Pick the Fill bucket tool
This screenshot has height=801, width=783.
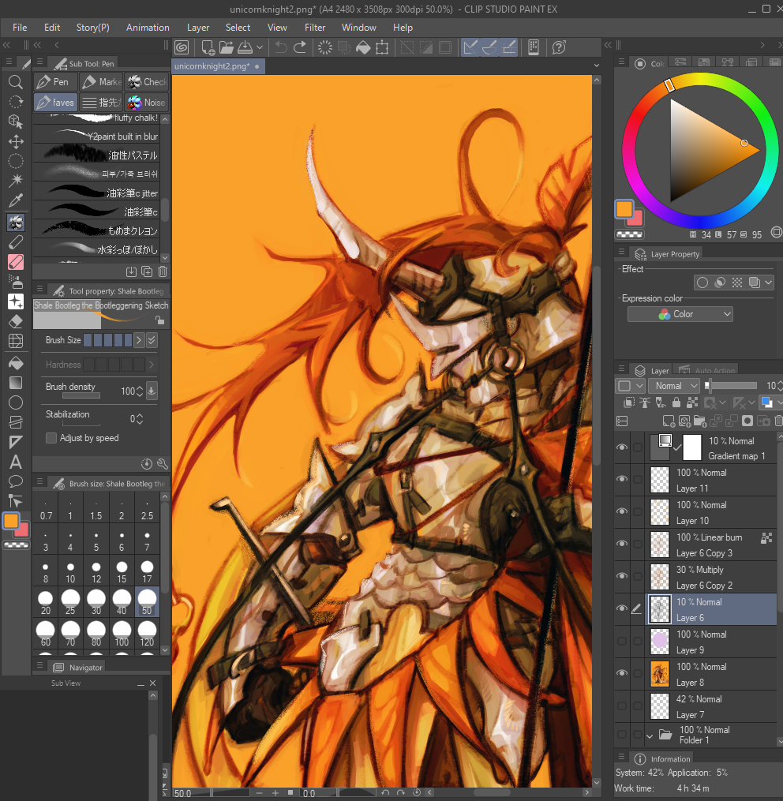[x=15, y=363]
